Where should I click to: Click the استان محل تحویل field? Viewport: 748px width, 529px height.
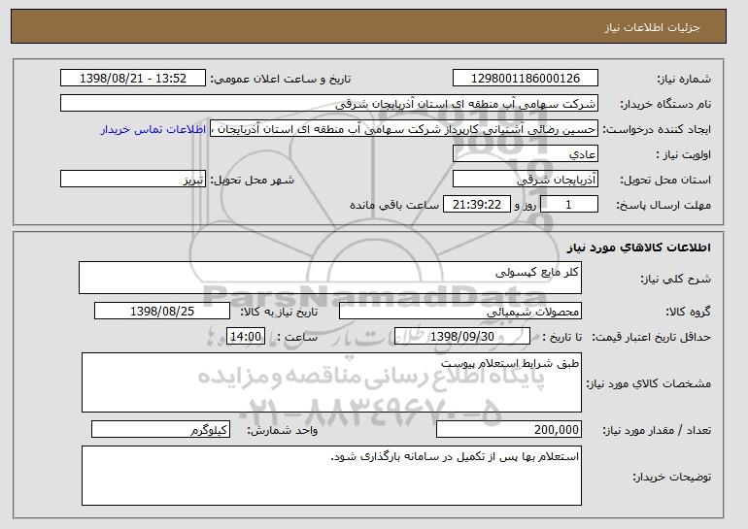(526, 180)
